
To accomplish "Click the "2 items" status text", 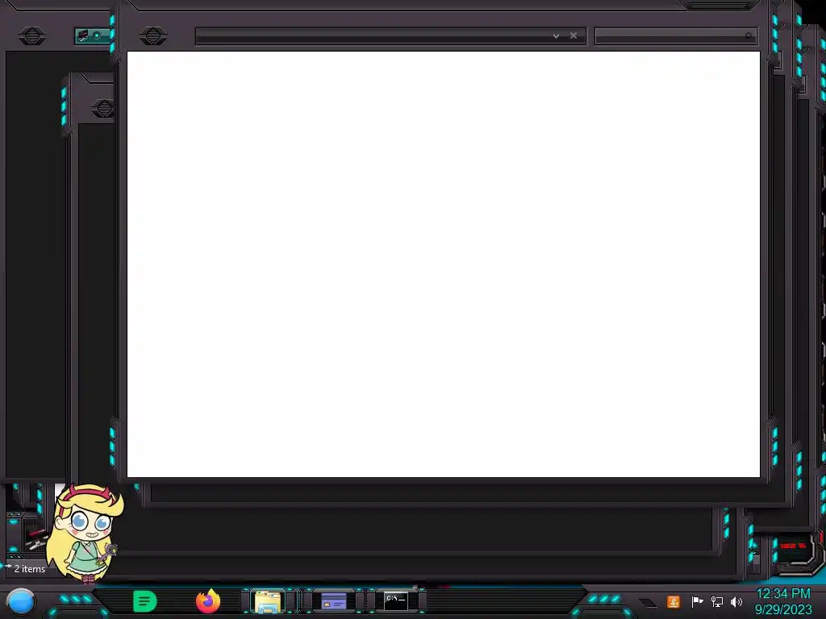I will (30, 569).
